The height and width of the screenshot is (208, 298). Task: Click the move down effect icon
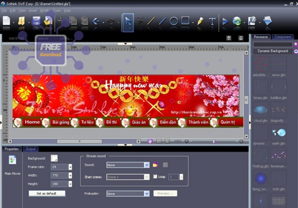click(241, 38)
